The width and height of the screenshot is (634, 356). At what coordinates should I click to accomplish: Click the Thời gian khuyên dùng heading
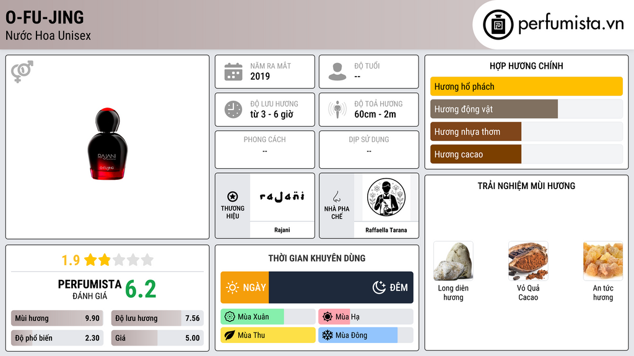click(x=317, y=258)
